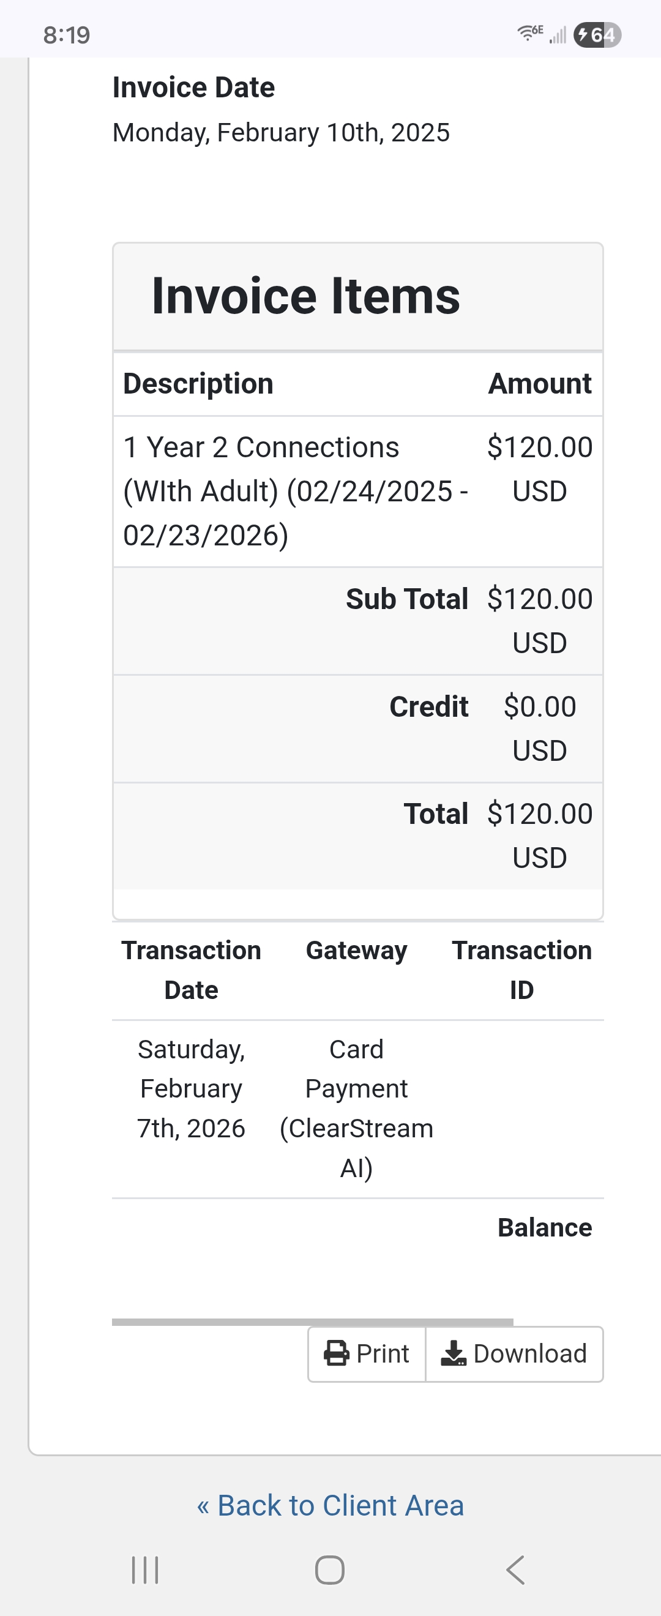Tap the Amount column header
This screenshot has height=1616, width=661.
tap(539, 384)
